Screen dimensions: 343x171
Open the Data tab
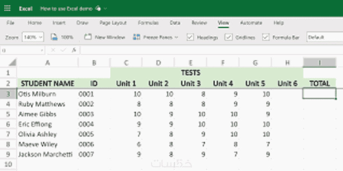(x=175, y=23)
